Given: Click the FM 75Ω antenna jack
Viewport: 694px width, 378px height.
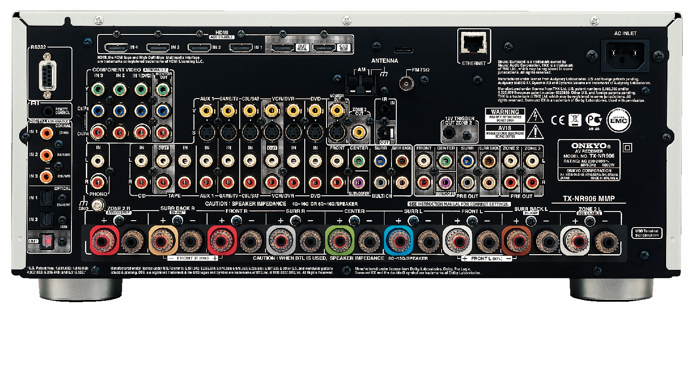Looking at the screenshot, I should (x=406, y=83).
